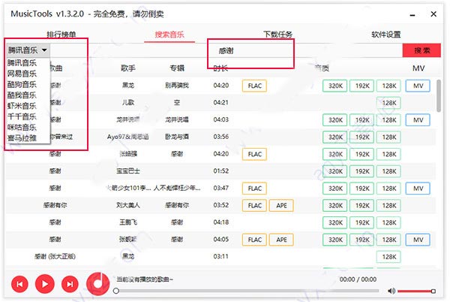Select 喜马拉雅 in the source list

pos(21,138)
